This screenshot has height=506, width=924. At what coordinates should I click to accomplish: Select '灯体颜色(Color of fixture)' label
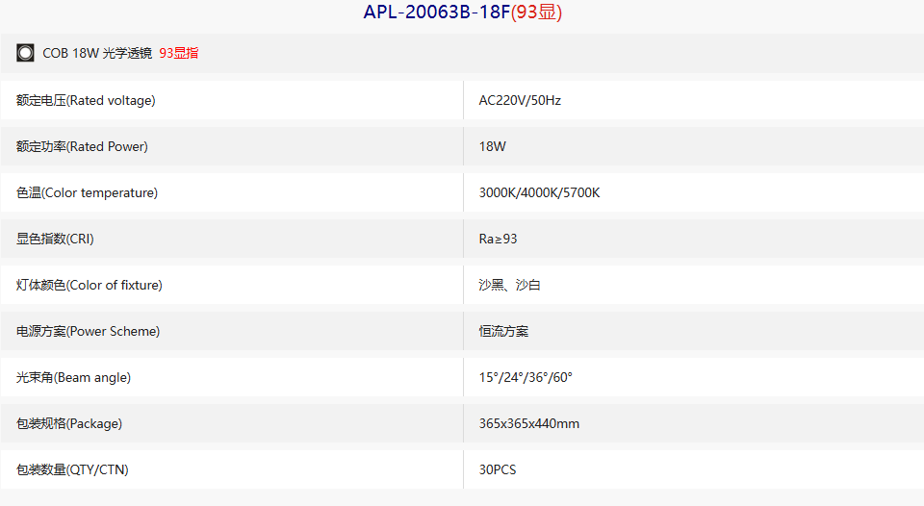coord(89,285)
